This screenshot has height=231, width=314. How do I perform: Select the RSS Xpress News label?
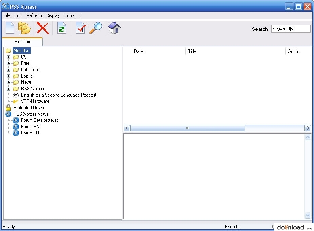click(30, 114)
